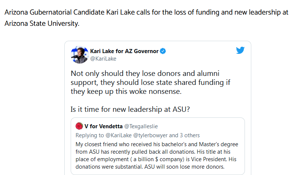
Task: Click the V for Vendetta display name
Action: [x=104, y=126]
